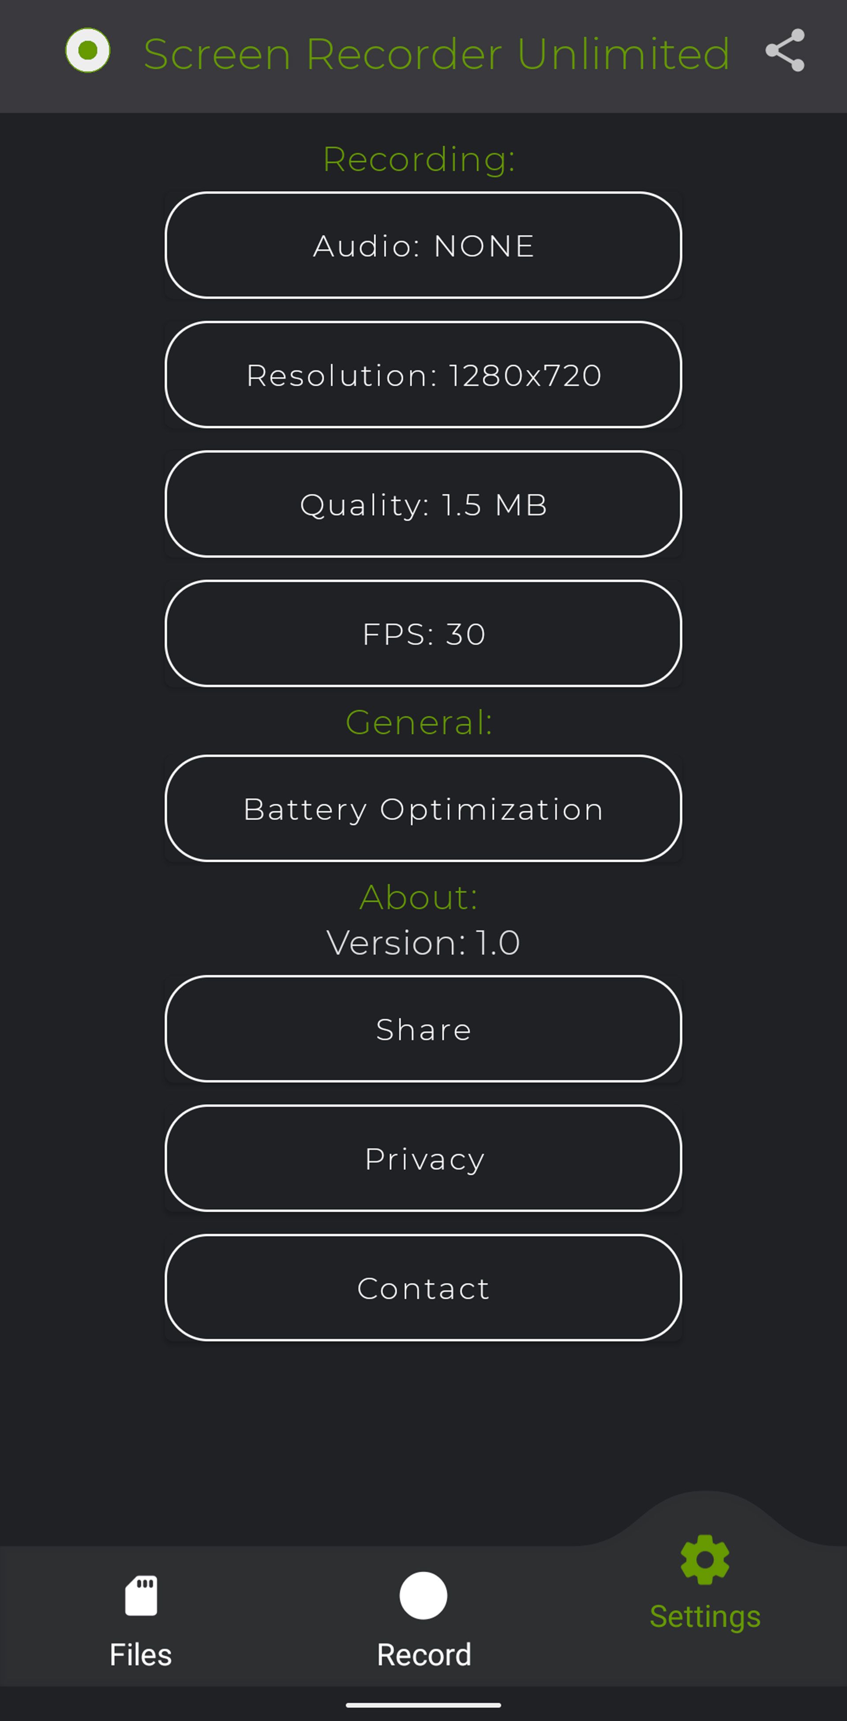
Task: Adjust the FPS: 30 setting
Action: coord(423,633)
